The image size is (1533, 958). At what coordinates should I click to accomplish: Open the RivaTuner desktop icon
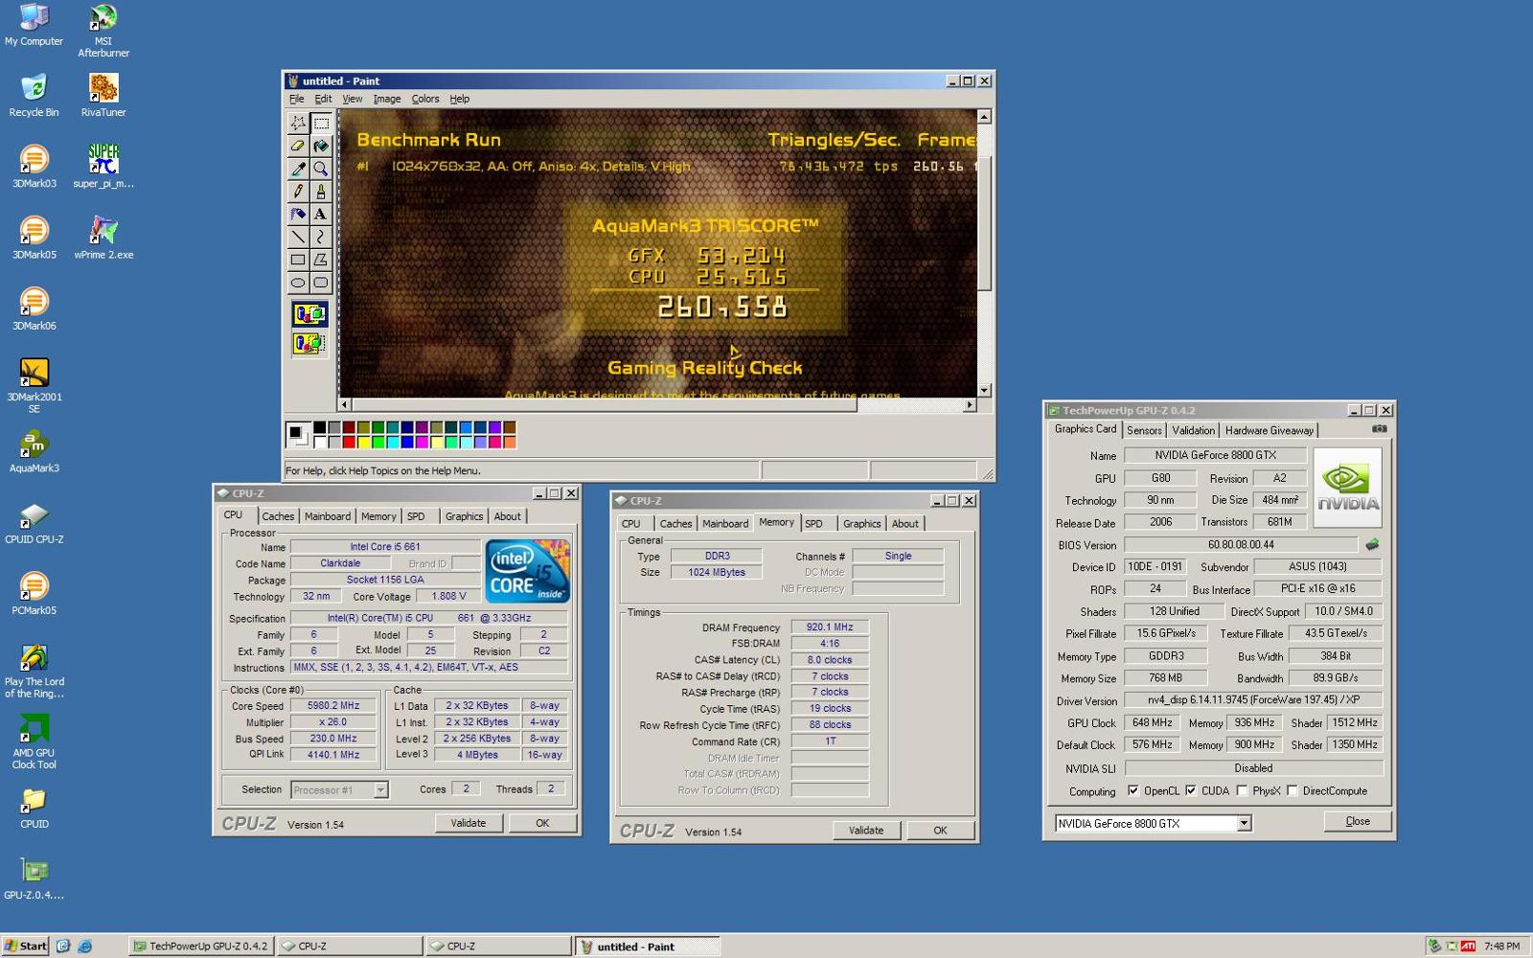tap(103, 96)
